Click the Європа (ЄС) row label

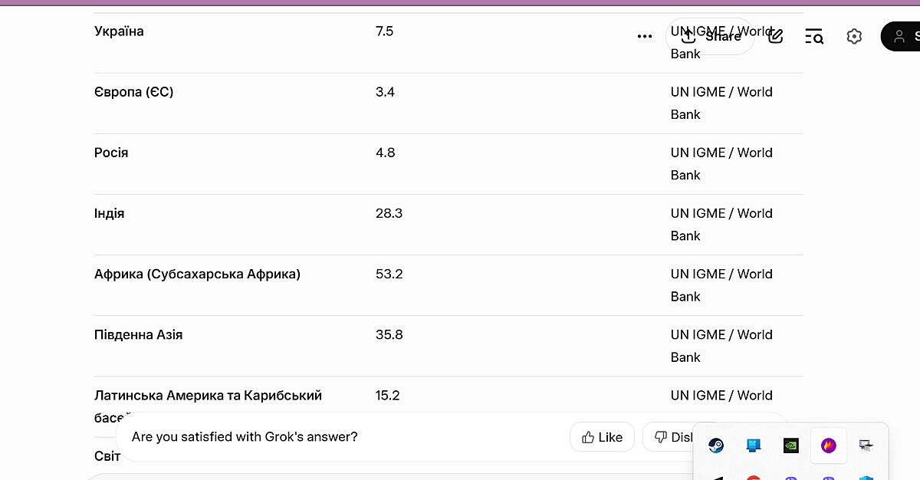[x=133, y=92]
